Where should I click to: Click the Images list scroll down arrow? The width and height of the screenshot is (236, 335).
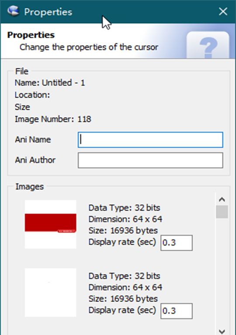tap(222, 331)
